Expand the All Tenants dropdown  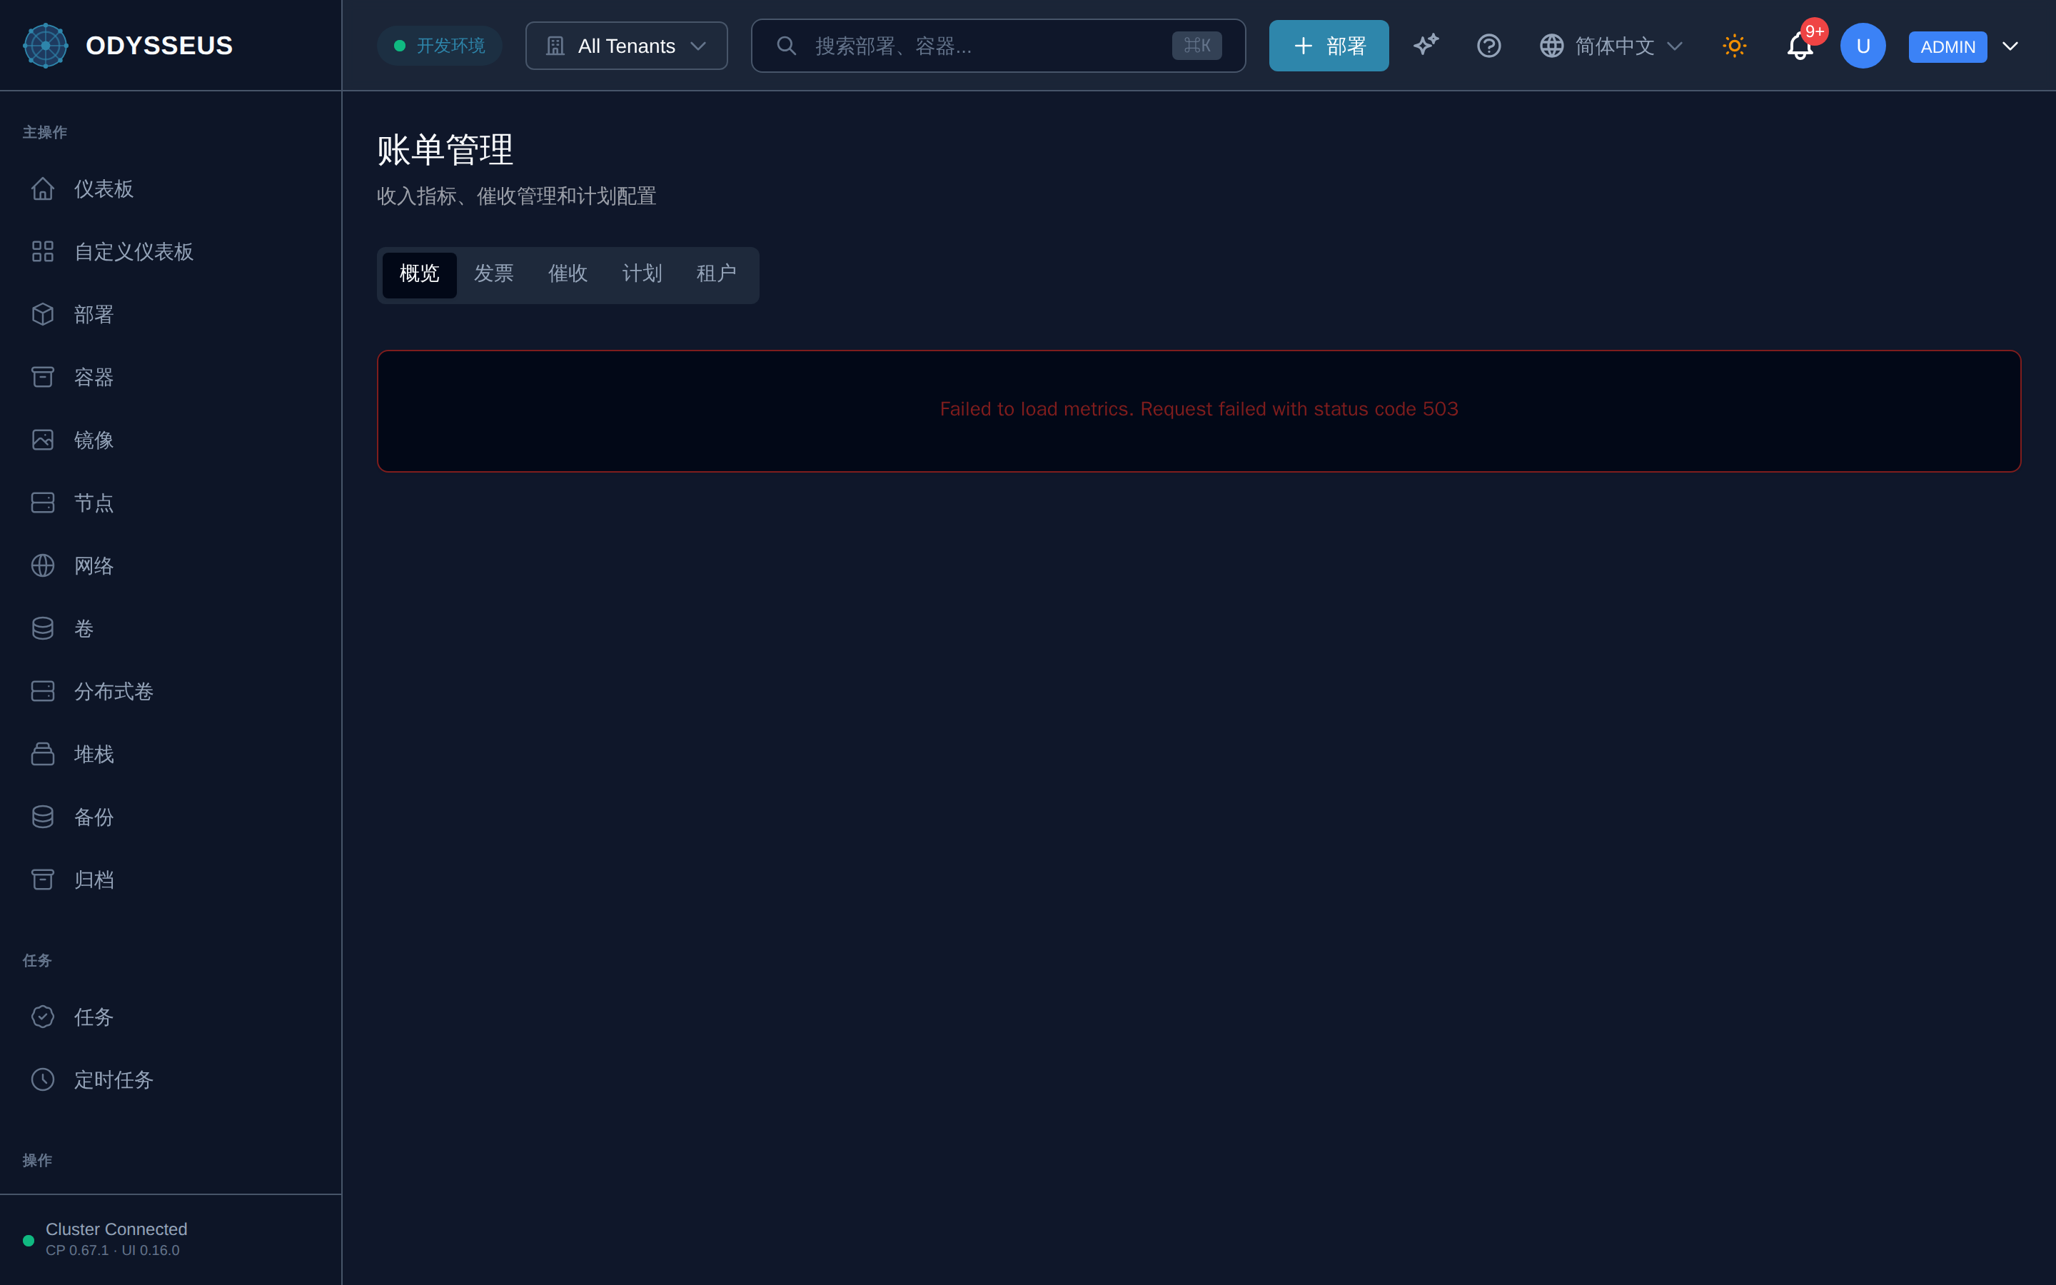(x=626, y=46)
